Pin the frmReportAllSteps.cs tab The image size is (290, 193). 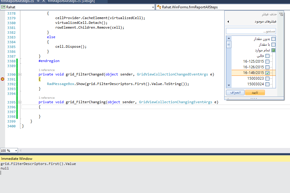(38, 1)
